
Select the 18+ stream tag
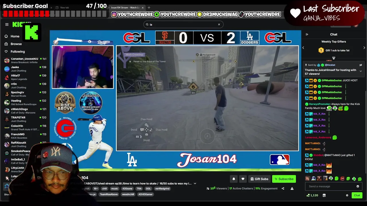pyautogui.click(x=96, y=189)
